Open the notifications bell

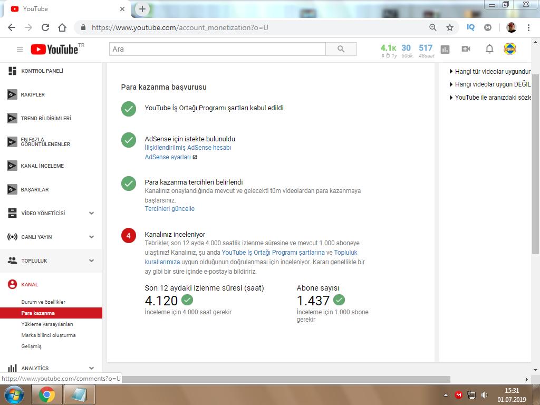(x=489, y=49)
